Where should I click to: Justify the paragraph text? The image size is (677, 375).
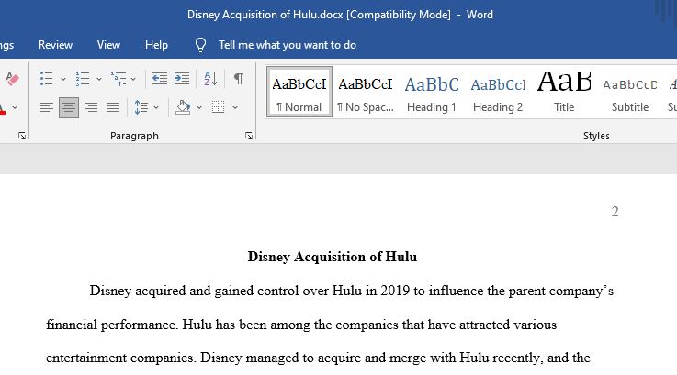113,107
